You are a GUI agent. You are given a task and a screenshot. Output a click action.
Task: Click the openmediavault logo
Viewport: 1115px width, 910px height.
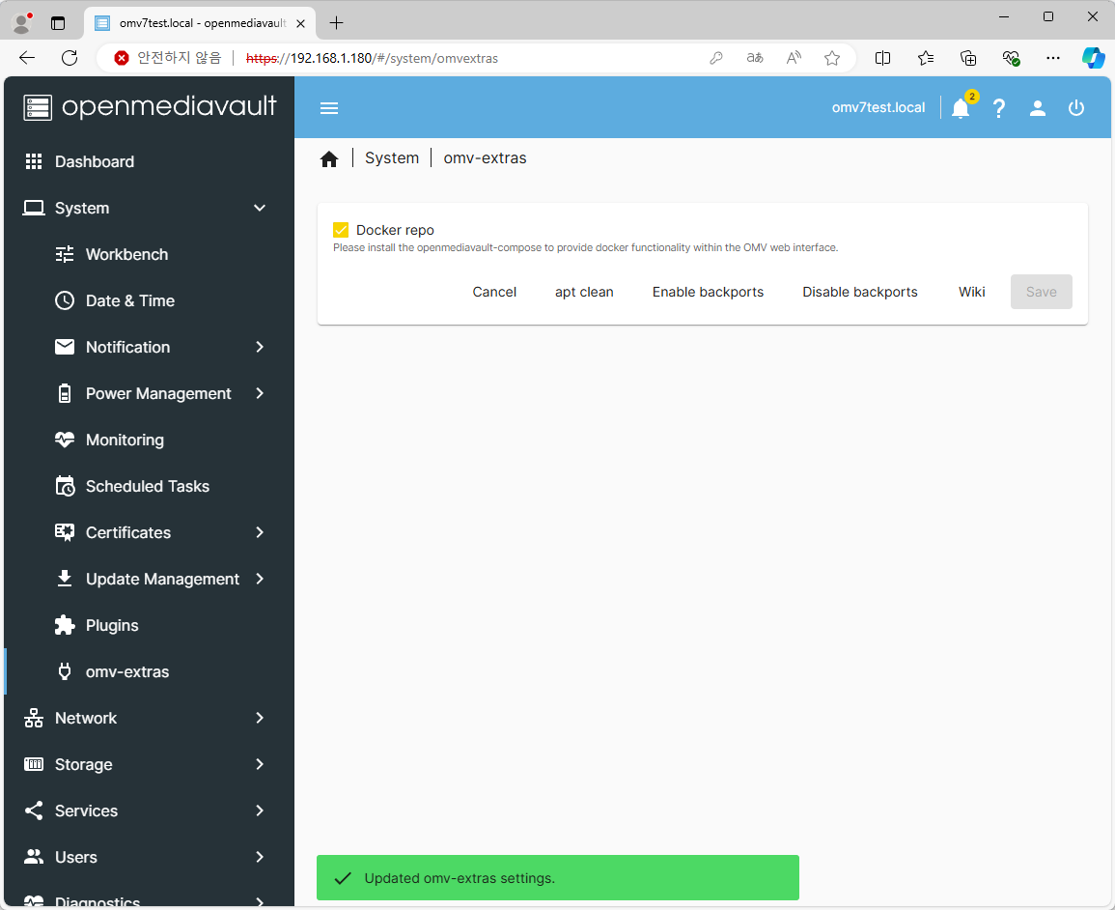pyautogui.click(x=150, y=106)
